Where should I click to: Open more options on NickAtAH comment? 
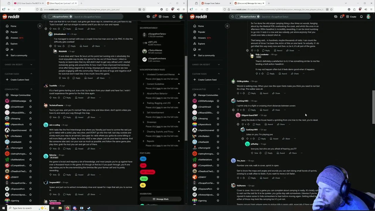pos(109,78)
